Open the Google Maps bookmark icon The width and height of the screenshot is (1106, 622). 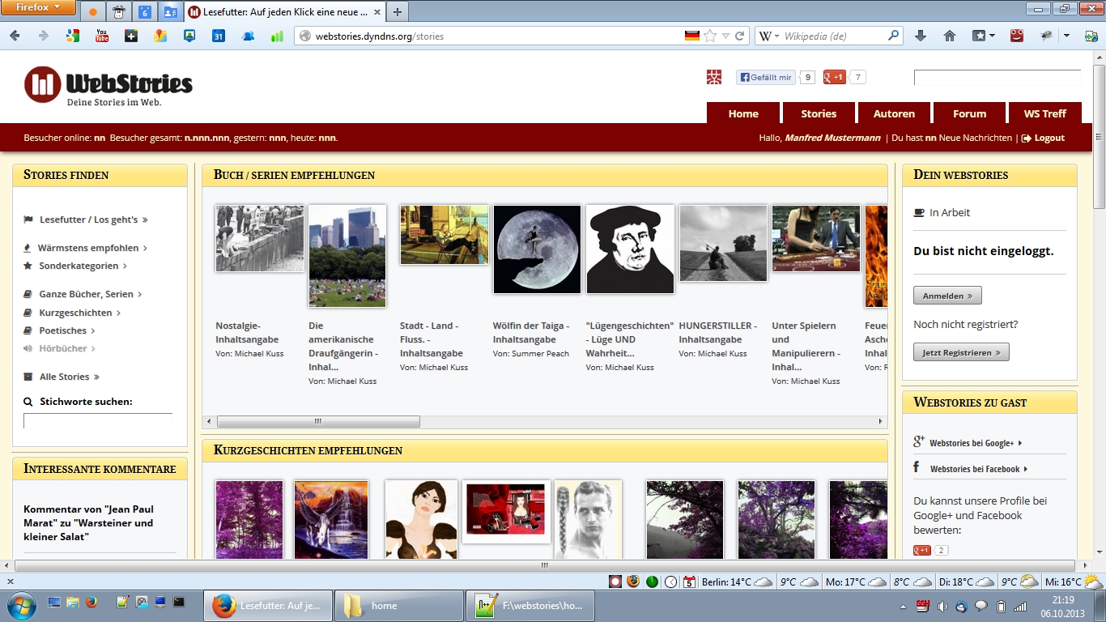(x=160, y=36)
